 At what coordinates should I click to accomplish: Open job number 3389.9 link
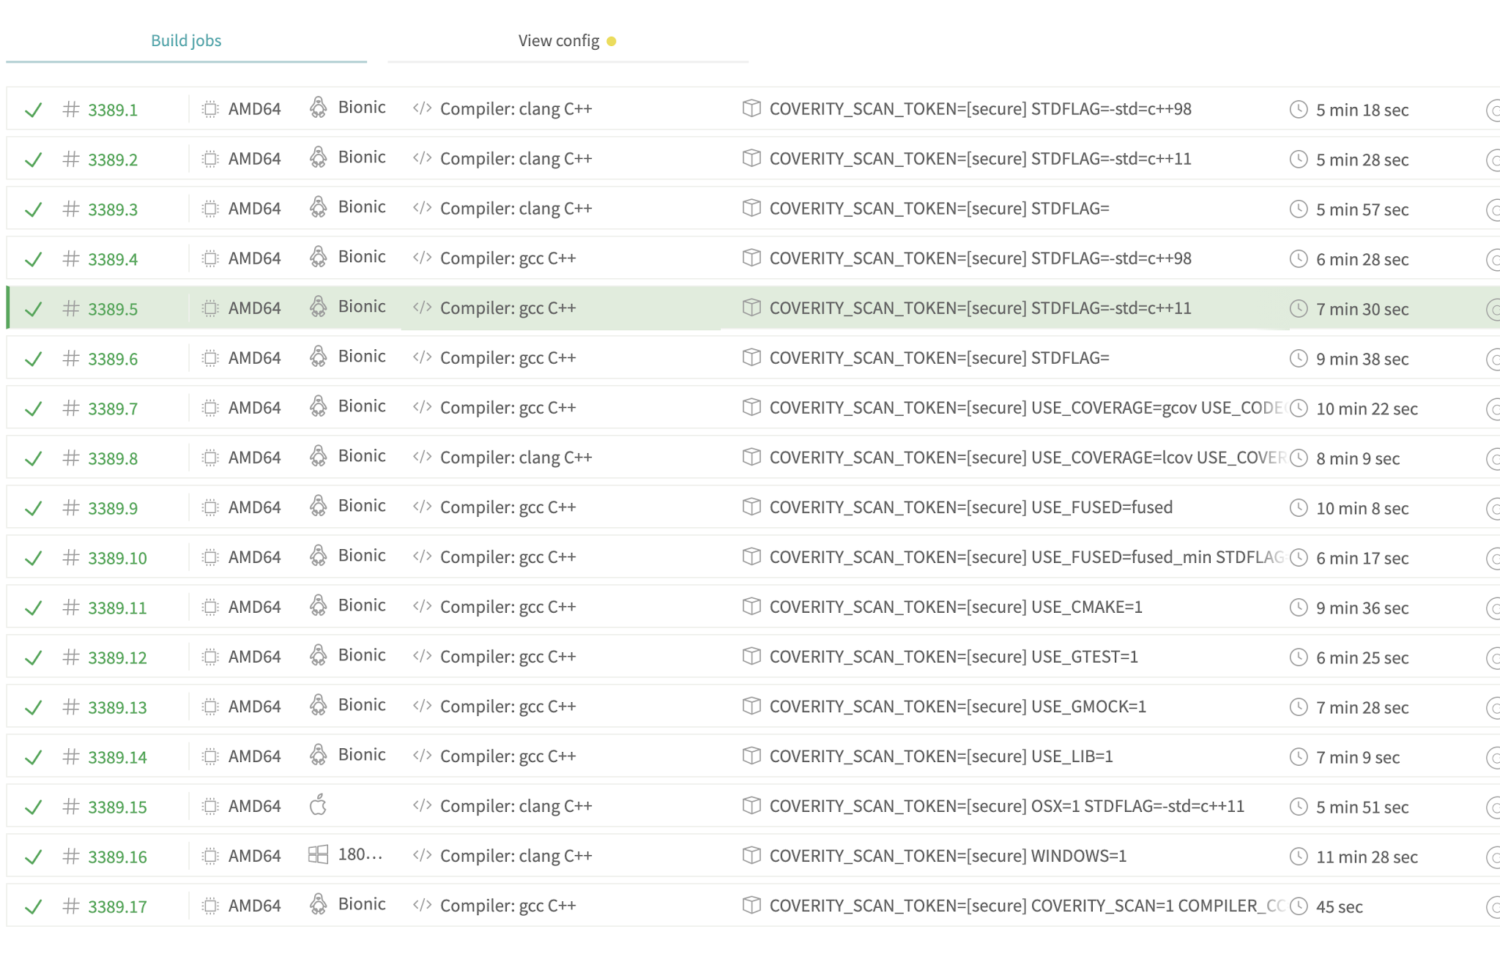[x=113, y=508]
